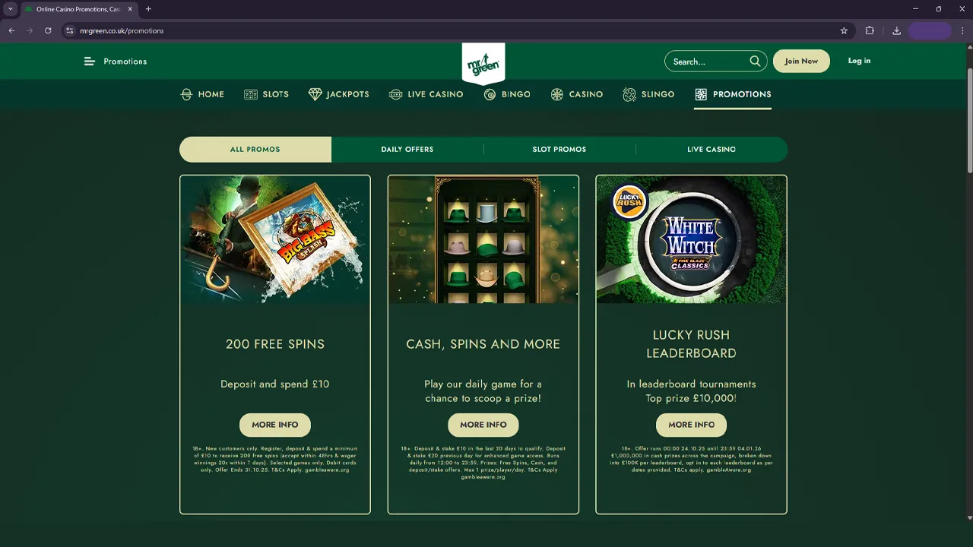The width and height of the screenshot is (973, 547).
Task: Click the Join Now button
Action: pos(801,61)
